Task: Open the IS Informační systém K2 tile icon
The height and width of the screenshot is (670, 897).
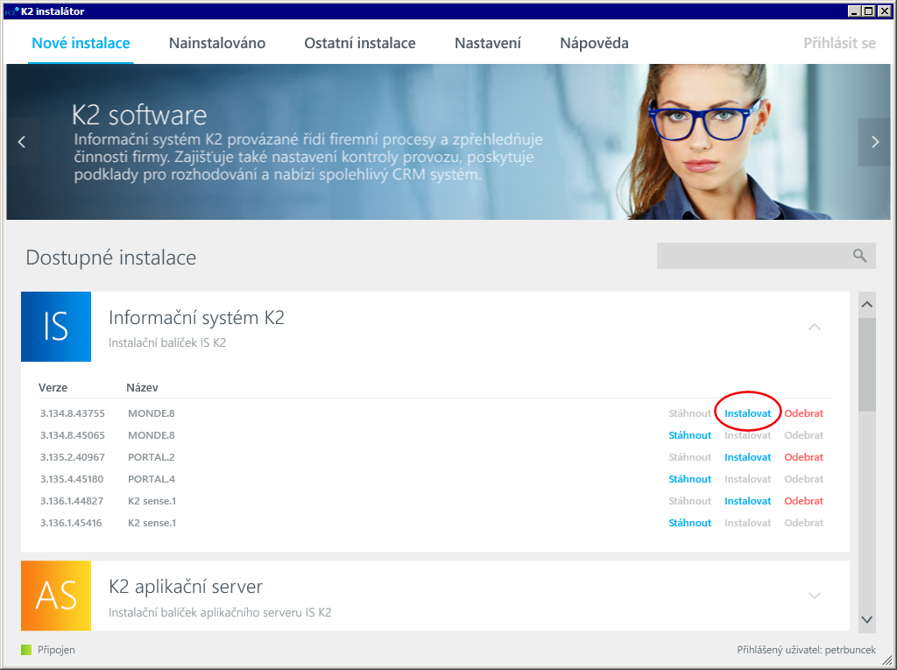Action: pos(56,327)
